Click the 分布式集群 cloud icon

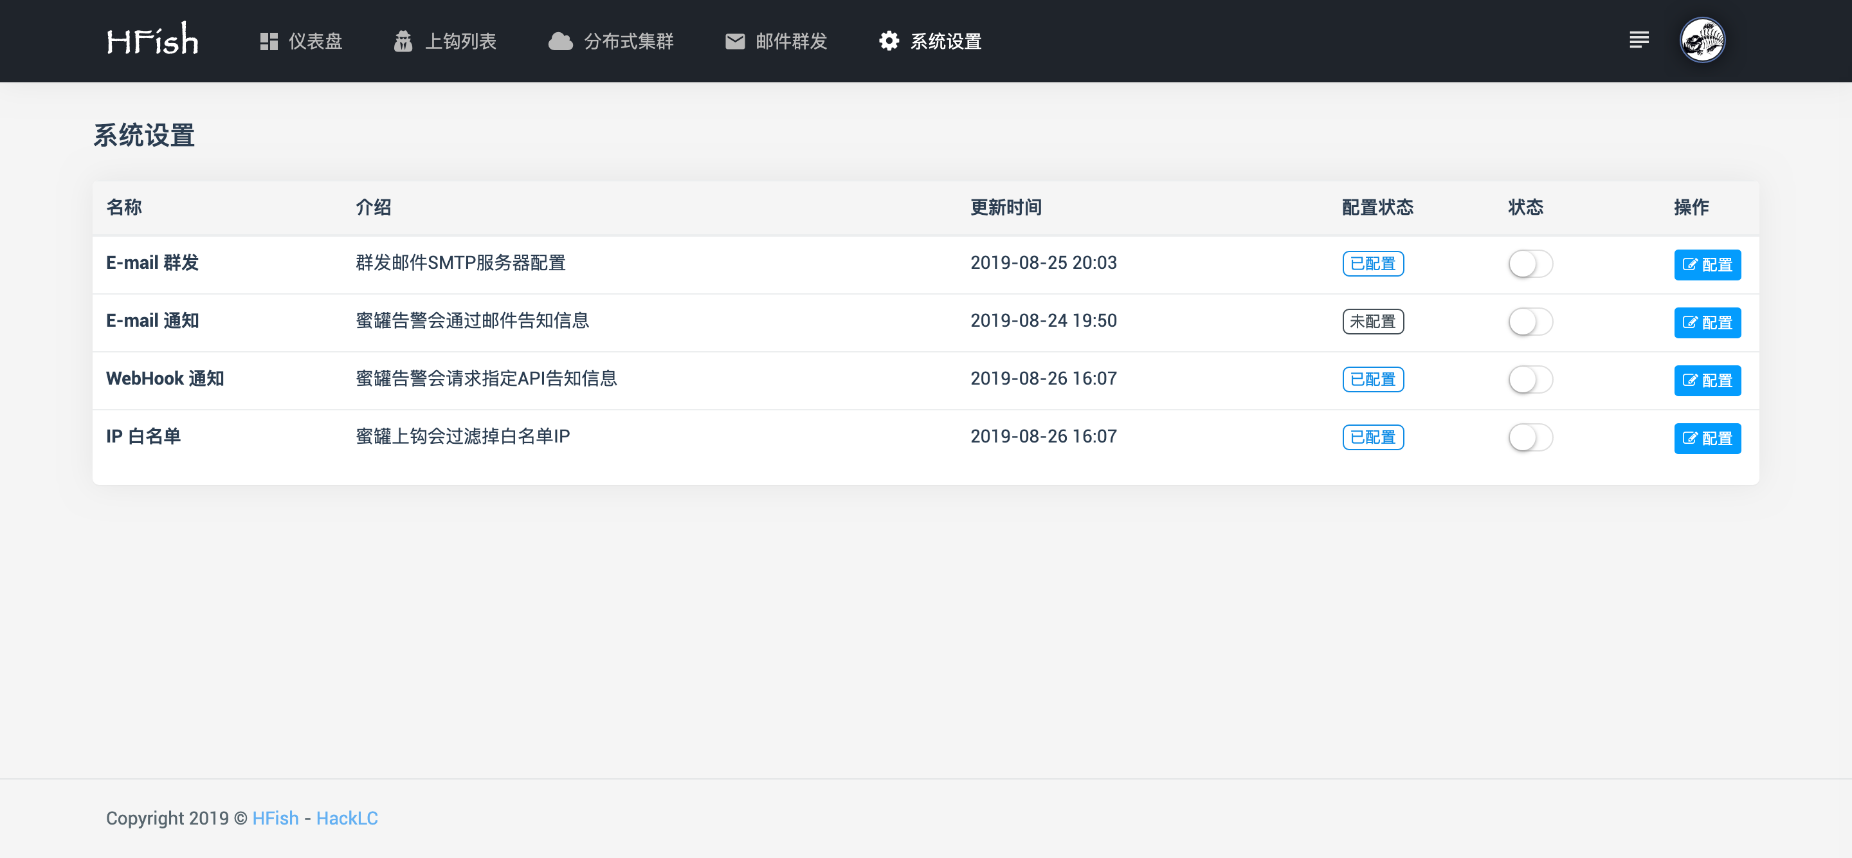(x=560, y=41)
